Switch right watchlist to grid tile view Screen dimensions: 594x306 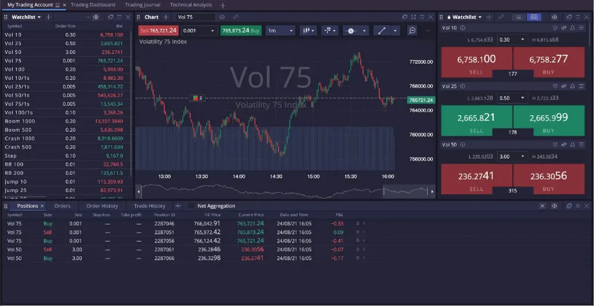click(x=533, y=17)
